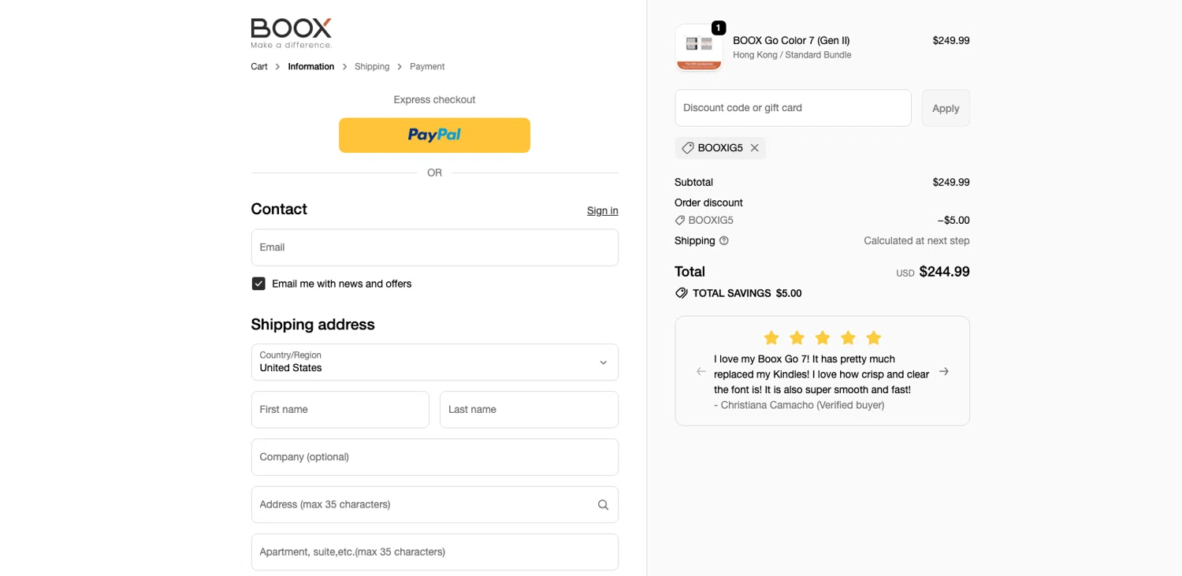Select Shipping breadcrumb step
Screen dimensions: 1182x576
click(372, 67)
